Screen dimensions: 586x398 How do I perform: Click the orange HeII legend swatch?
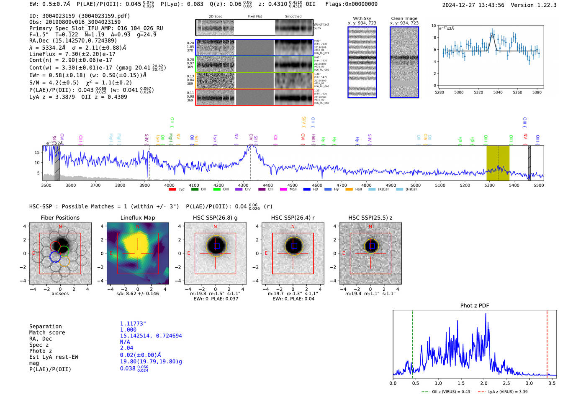(349, 190)
